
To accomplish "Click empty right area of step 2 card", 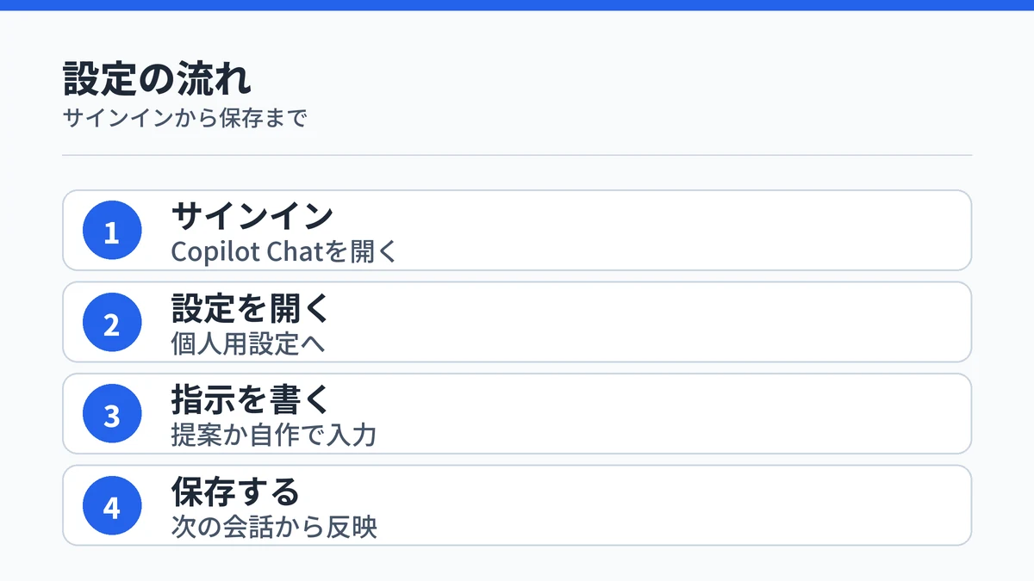I will coord(689,322).
